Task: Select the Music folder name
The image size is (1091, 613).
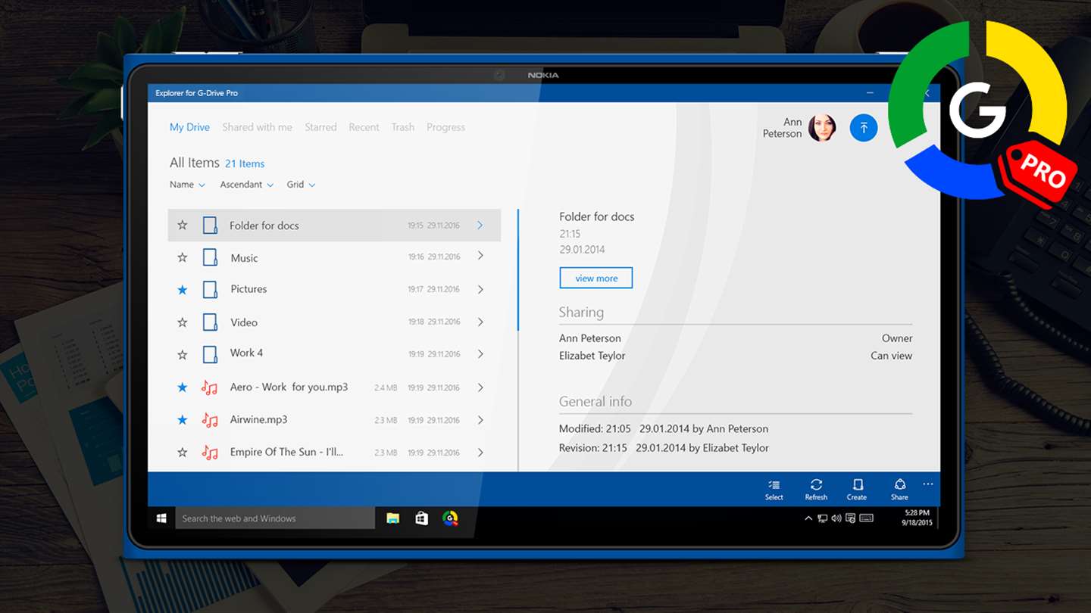Action: [x=244, y=258]
